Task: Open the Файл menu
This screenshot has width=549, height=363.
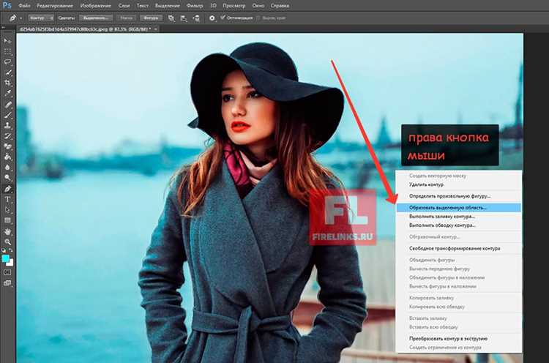Action: (x=24, y=6)
